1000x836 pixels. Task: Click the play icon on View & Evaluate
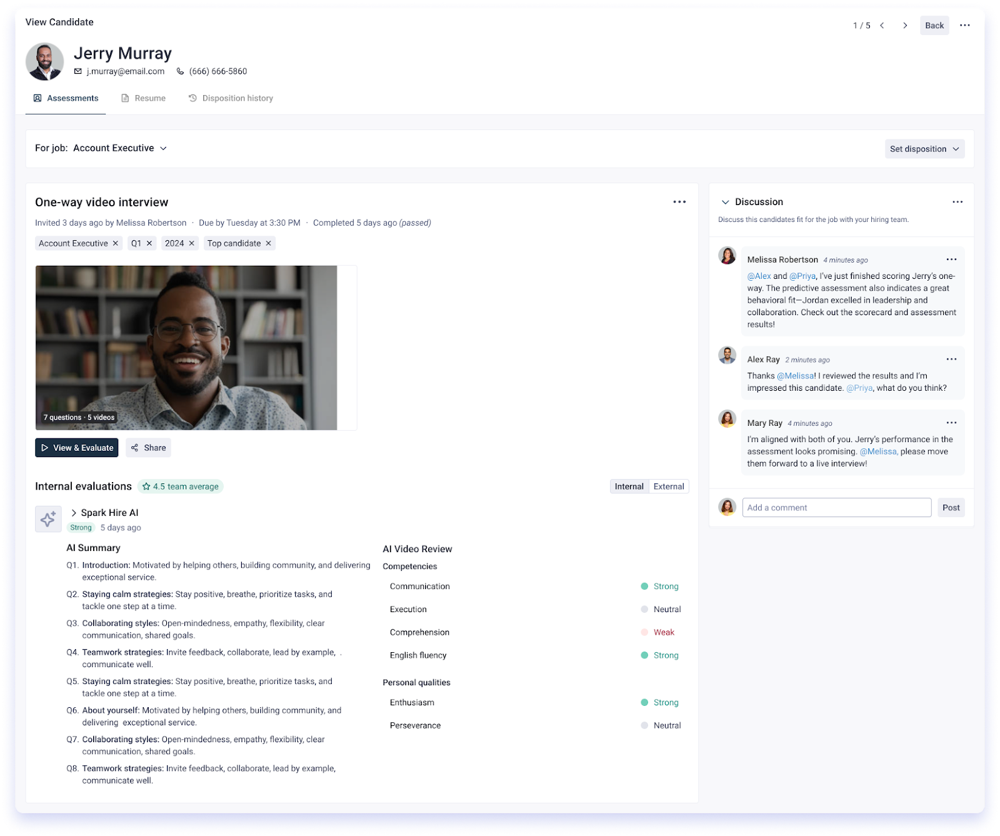coord(46,448)
